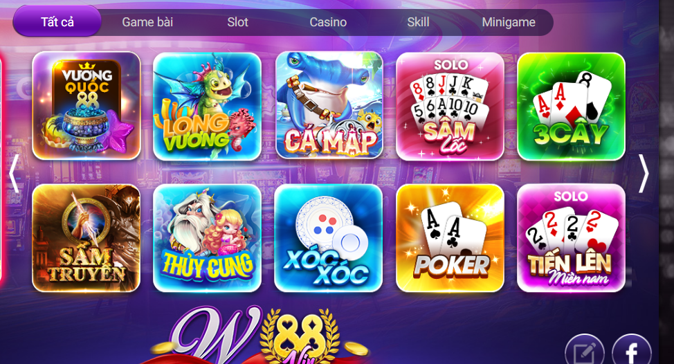This screenshot has height=364, width=674.
Task: Launch the Long Vương fishing game
Action: coord(207,107)
